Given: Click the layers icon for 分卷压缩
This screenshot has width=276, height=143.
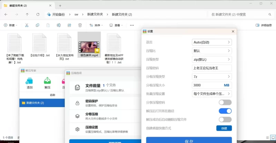Looking at the screenshot, I should pos(77,116).
